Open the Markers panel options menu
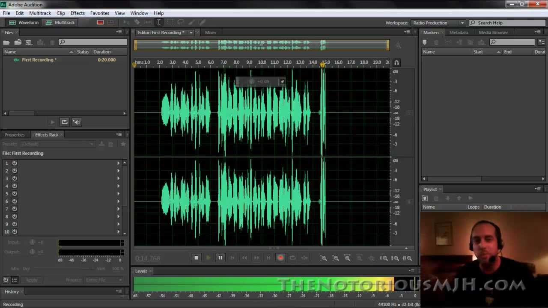Image resolution: width=548 pixels, height=308 pixels. point(538,33)
